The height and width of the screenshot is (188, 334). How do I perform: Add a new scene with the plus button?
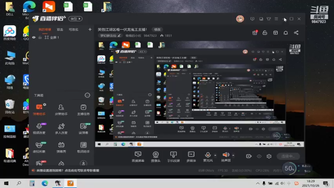click(x=90, y=29)
